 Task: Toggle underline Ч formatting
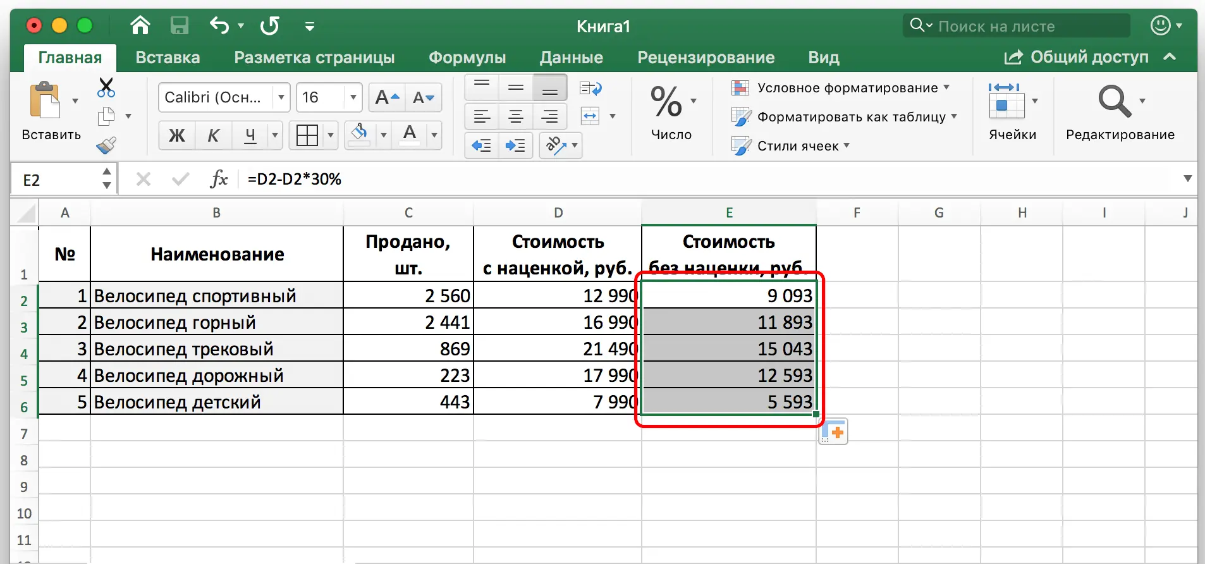click(x=250, y=135)
